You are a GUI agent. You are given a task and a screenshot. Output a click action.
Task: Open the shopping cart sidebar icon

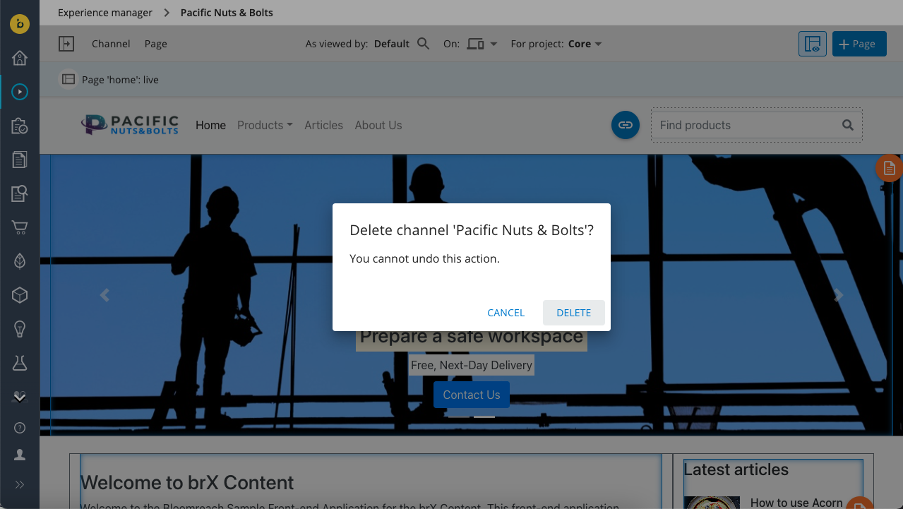(20, 227)
